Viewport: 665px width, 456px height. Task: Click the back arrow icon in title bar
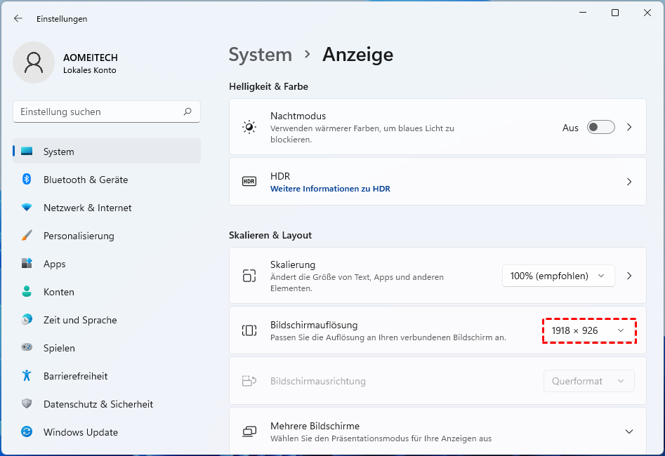click(x=18, y=19)
